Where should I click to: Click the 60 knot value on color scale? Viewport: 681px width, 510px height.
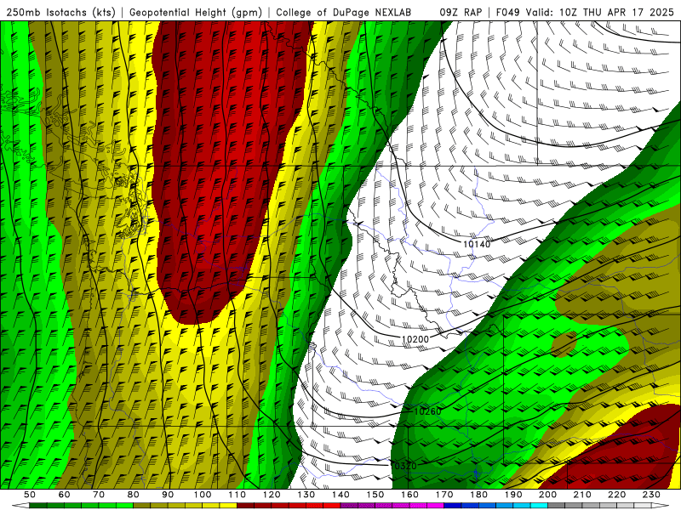tap(64, 495)
